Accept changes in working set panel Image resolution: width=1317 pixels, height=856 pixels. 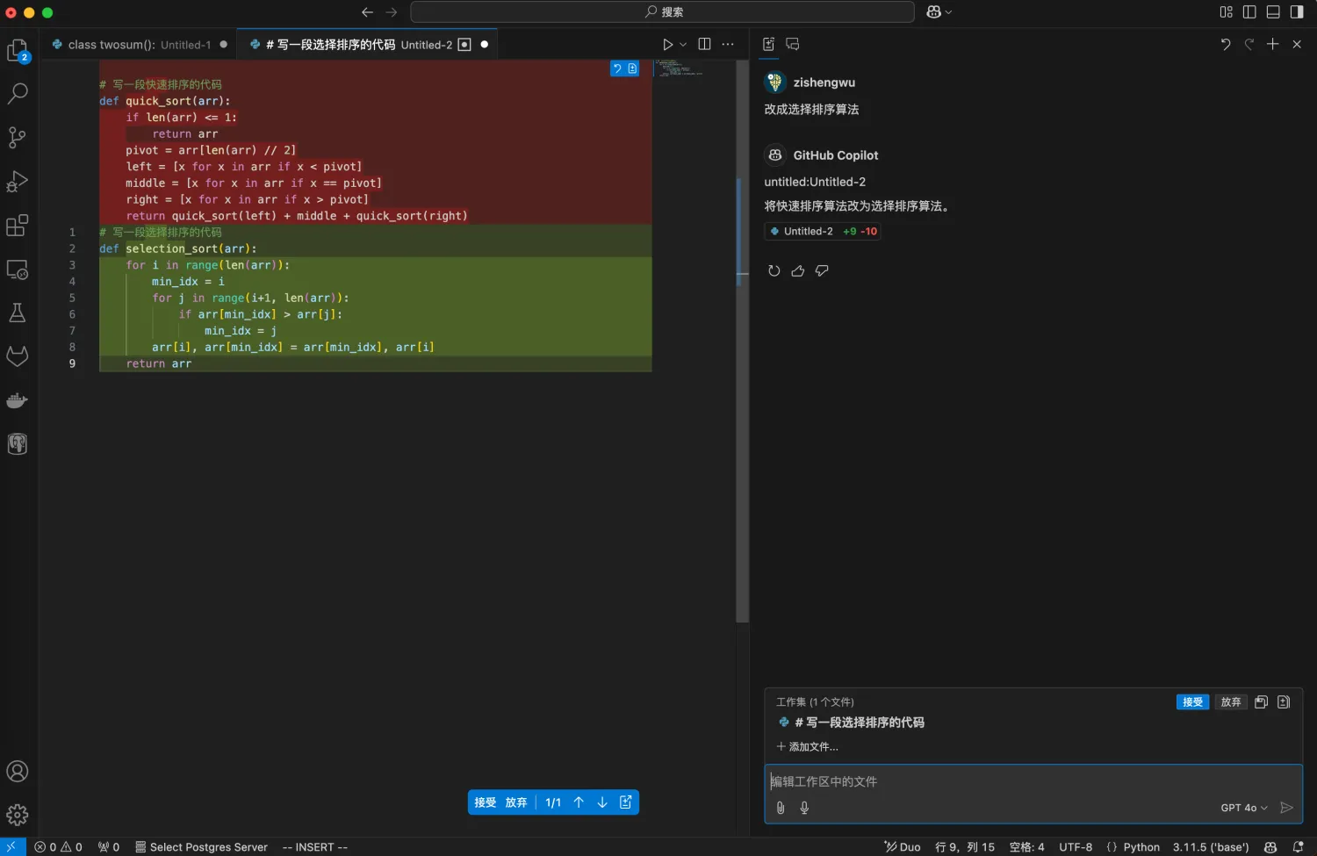(1192, 702)
